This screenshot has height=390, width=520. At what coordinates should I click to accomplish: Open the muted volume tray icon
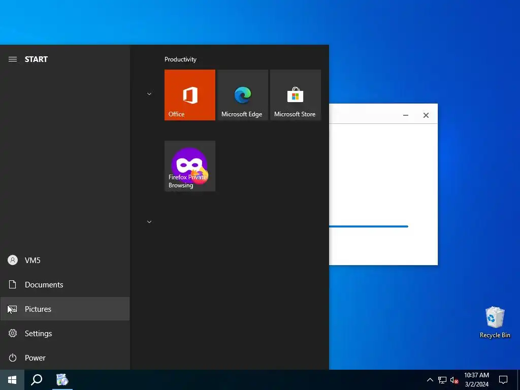click(454, 380)
